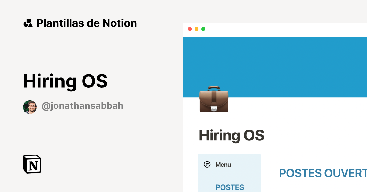Click the yellow traffic light dot

coord(196,29)
